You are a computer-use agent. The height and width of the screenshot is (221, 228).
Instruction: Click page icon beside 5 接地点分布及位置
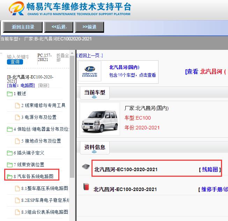17,141
